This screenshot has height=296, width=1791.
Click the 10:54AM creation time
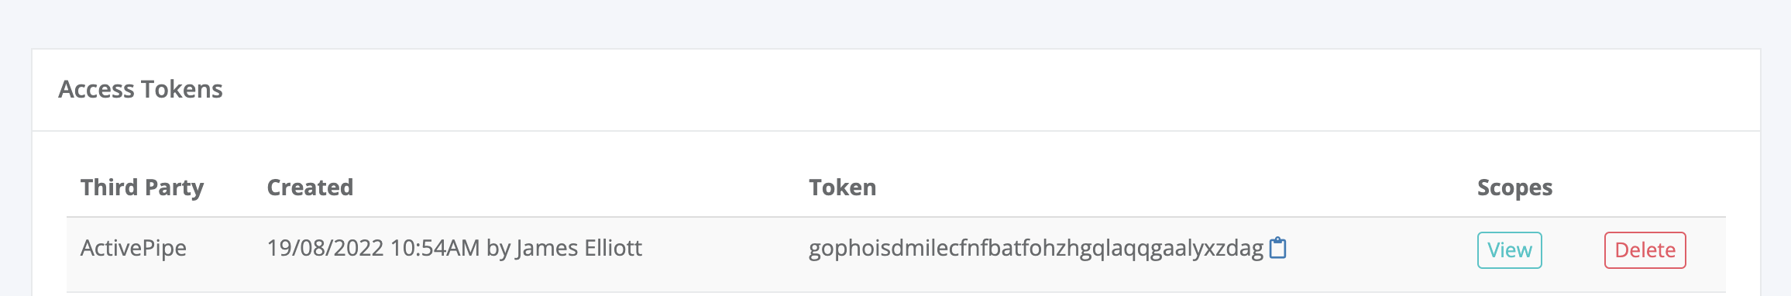tap(435, 248)
